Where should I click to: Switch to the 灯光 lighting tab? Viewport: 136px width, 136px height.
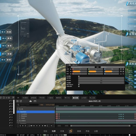tap(67, 98)
